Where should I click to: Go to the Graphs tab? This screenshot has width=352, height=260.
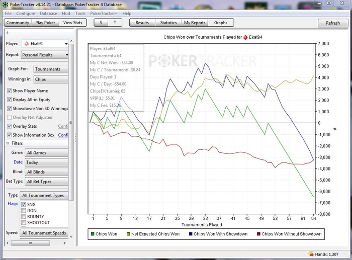coord(221,23)
